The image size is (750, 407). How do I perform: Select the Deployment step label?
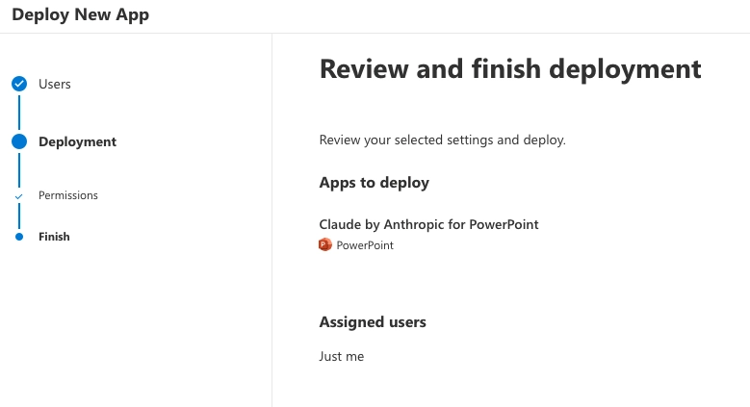pyautogui.click(x=77, y=141)
